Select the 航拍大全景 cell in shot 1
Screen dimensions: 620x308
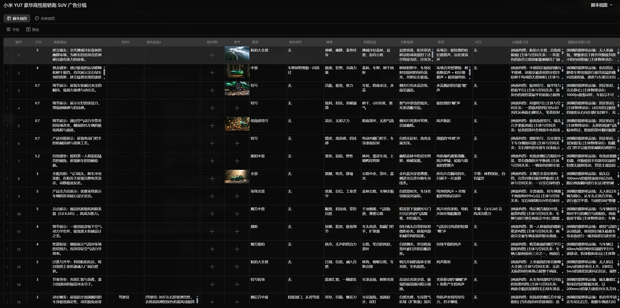[268, 55]
